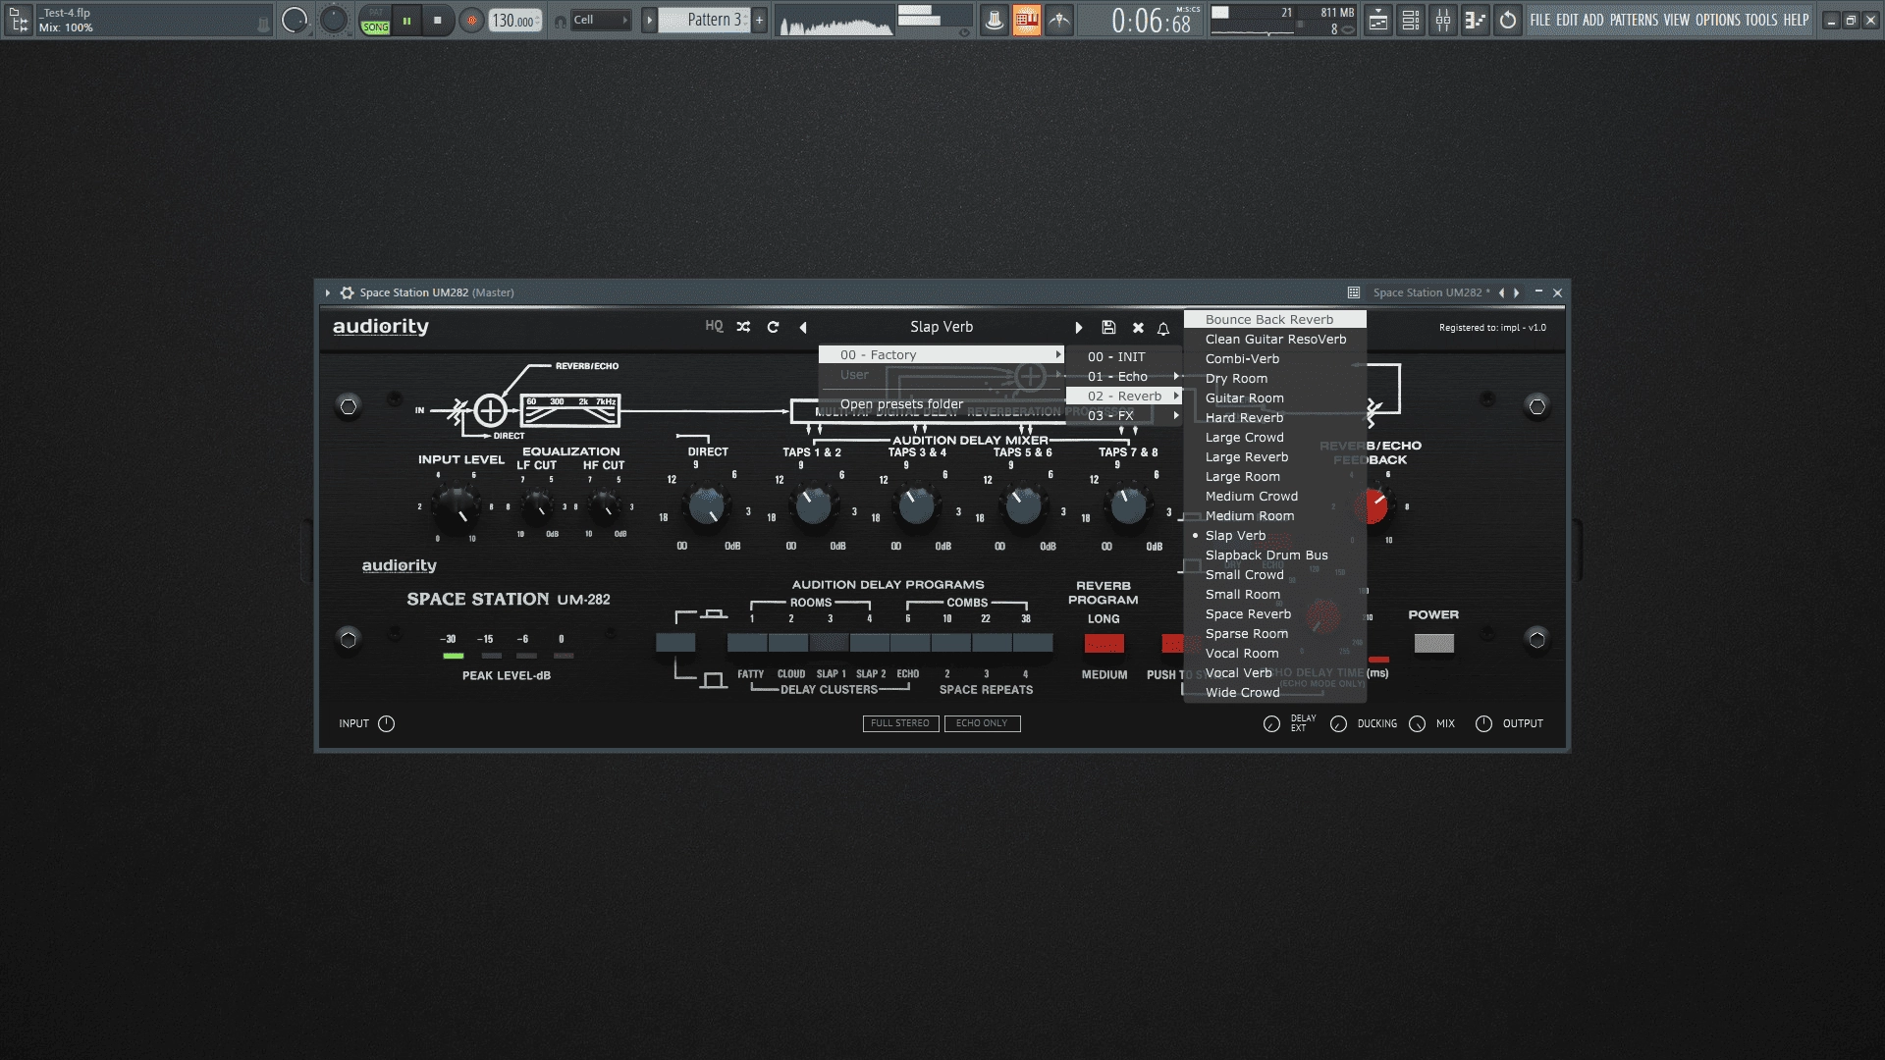Select Rooms program button 1

tap(747, 644)
